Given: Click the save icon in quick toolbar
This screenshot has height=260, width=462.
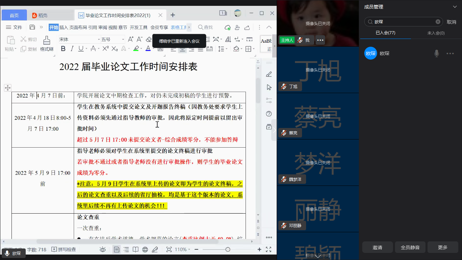Looking at the screenshot, I should click(x=32, y=27).
